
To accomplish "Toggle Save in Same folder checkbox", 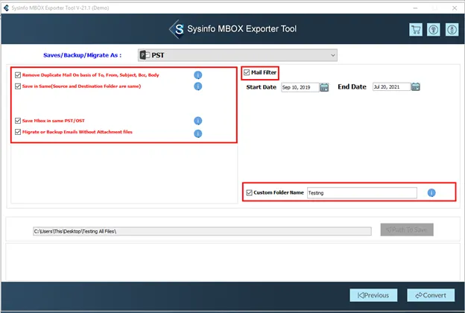I will 18,86.
